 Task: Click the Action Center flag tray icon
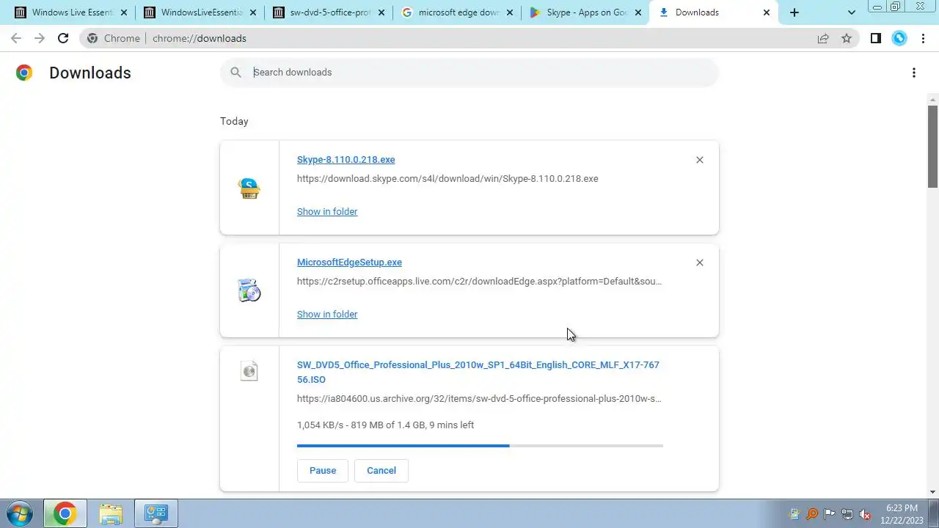tap(830, 514)
